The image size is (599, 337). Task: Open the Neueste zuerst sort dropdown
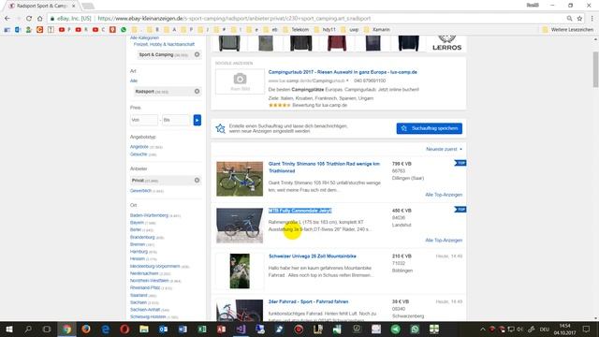[x=444, y=149]
